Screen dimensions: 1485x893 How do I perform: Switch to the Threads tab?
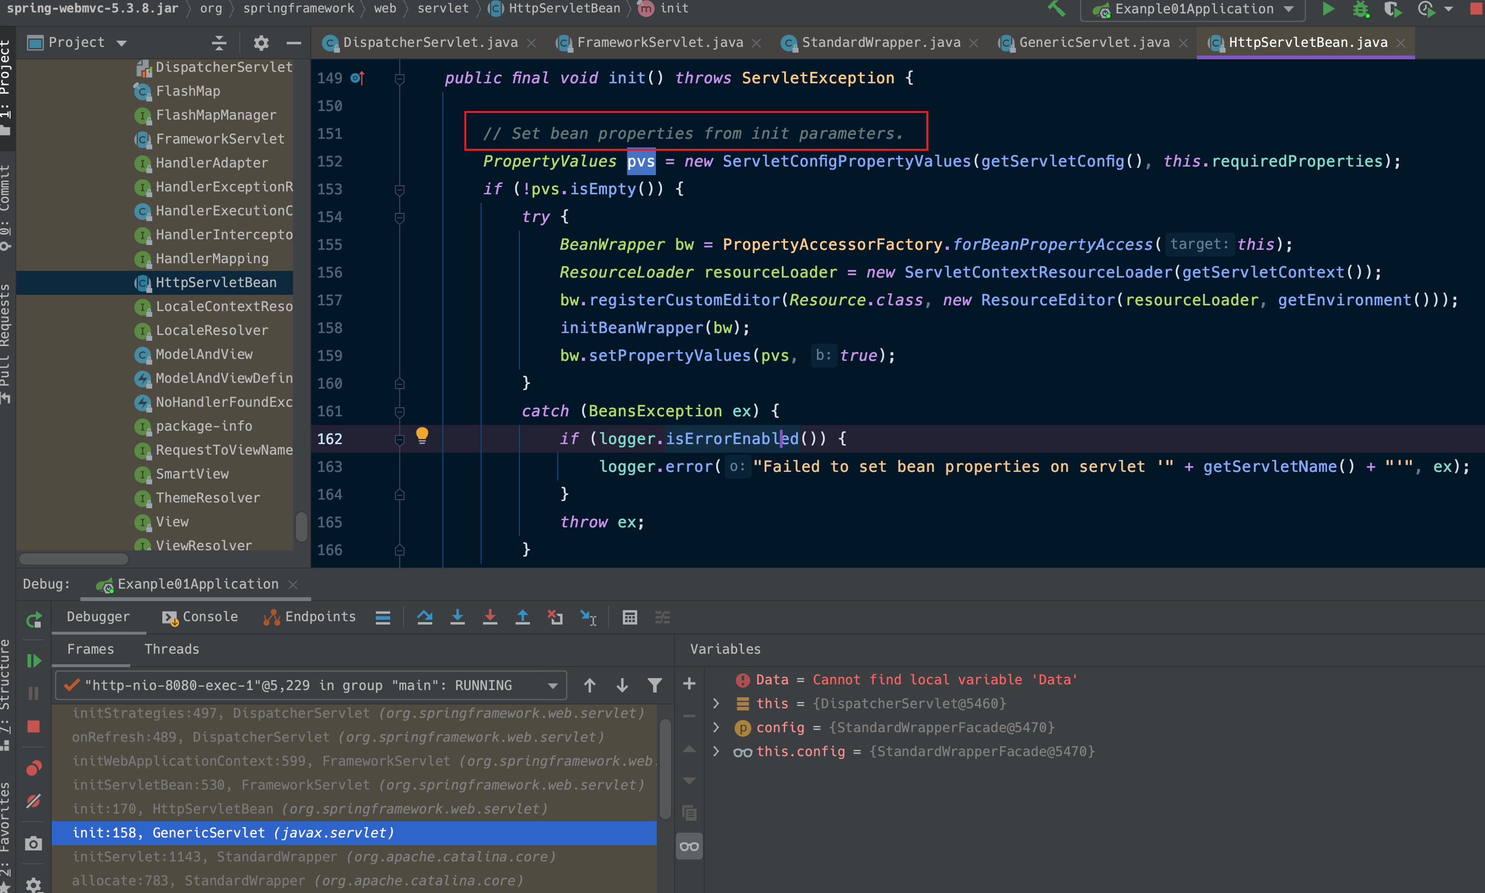171,648
